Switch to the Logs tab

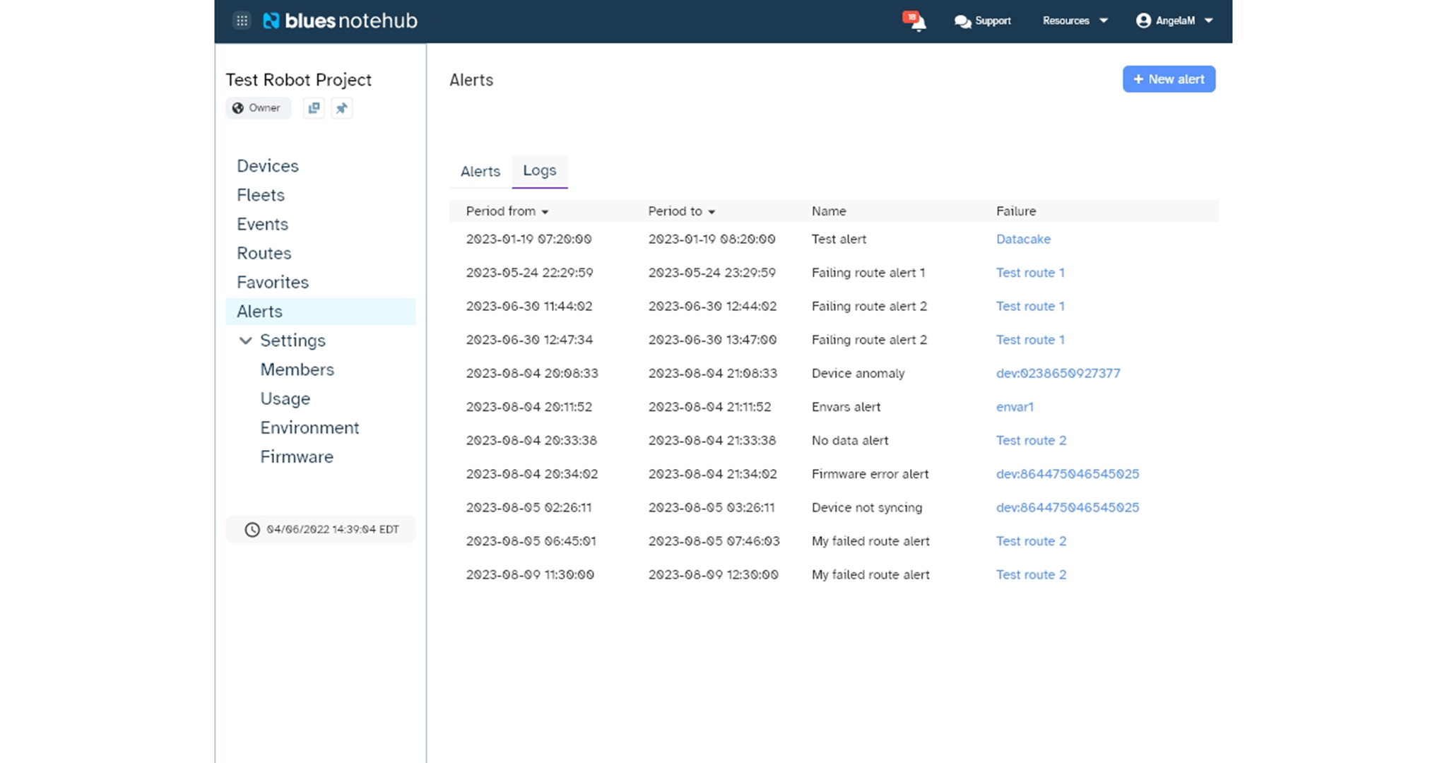click(540, 171)
